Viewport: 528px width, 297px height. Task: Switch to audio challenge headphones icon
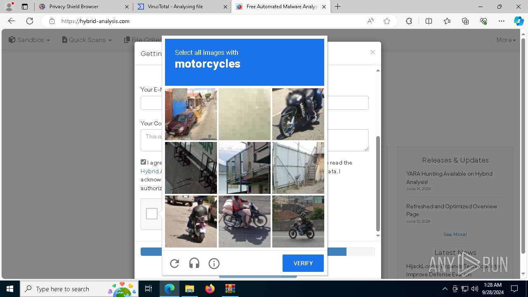tap(194, 263)
